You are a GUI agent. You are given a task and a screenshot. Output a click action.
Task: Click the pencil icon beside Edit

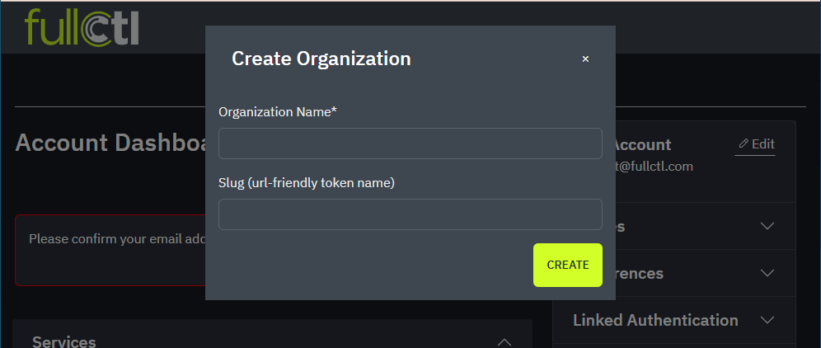pyautogui.click(x=744, y=143)
